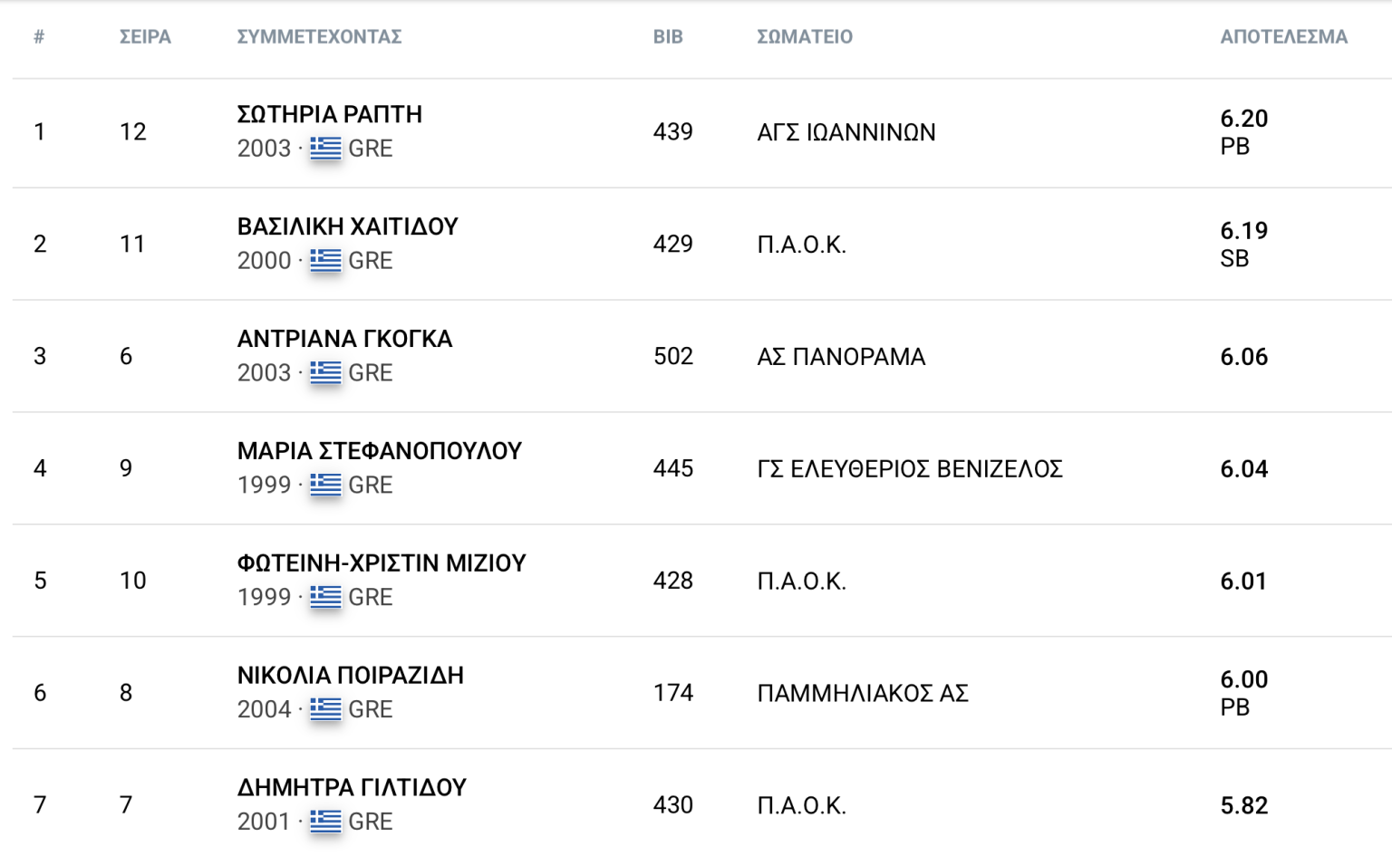Click the BIB column header
The height and width of the screenshot is (856, 1392).
point(668,37)
